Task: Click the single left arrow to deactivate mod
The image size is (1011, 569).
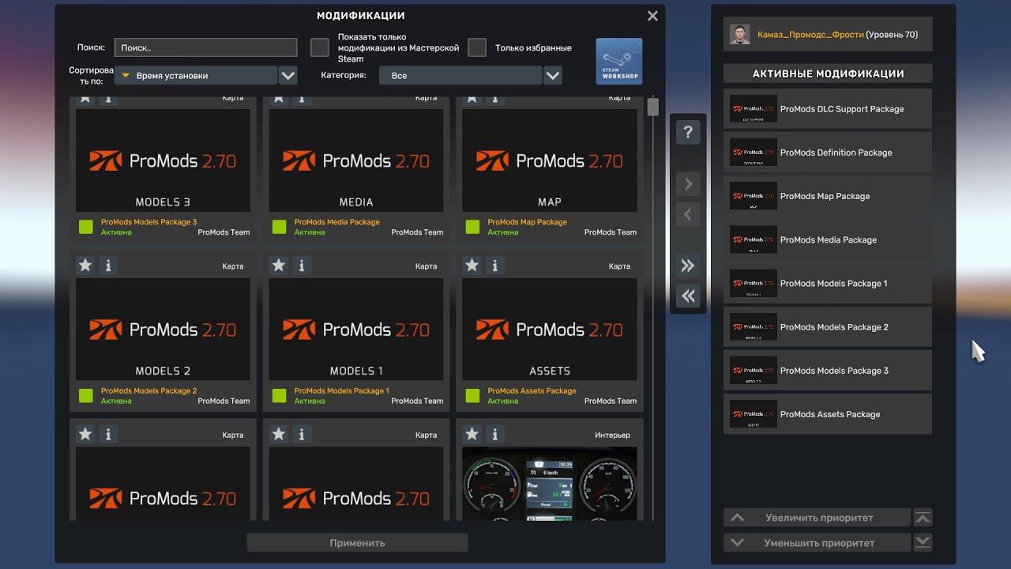Action: click(x=688, y=214)
